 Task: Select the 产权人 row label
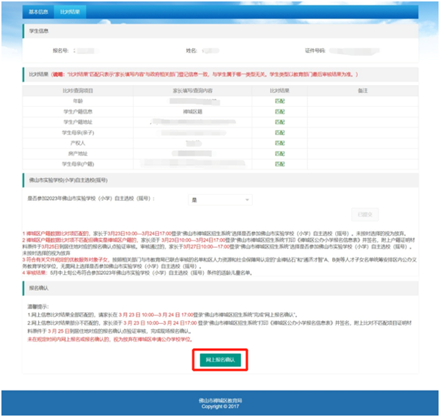78,144
